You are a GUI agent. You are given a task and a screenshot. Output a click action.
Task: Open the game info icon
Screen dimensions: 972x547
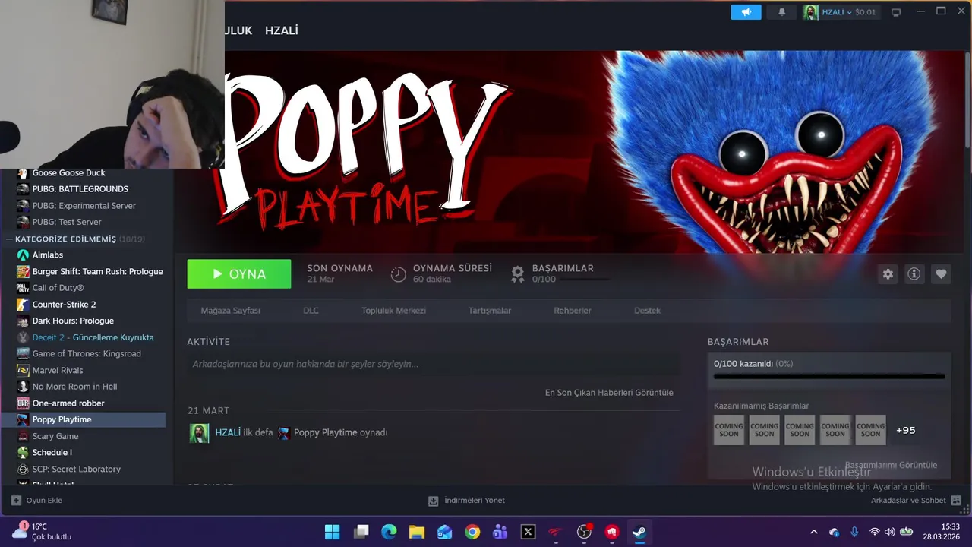[x=914, y=274]
